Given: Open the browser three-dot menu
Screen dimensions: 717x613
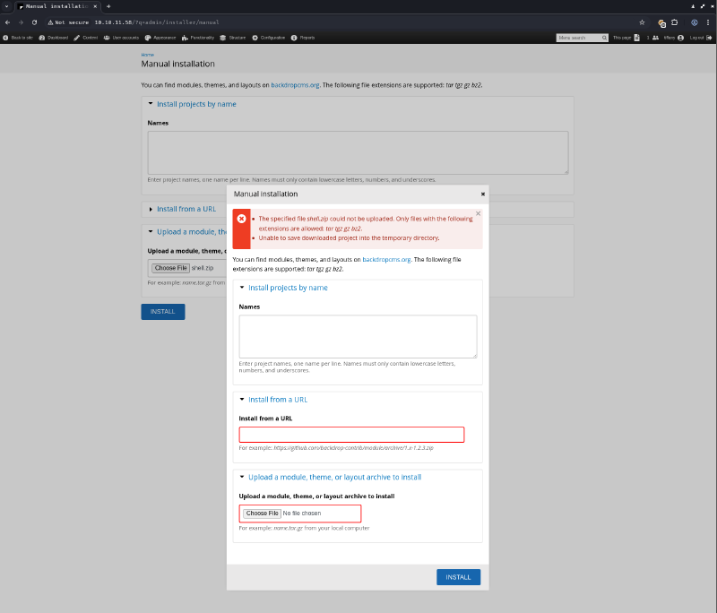Looking at the screenshot, I should point(708,22).
